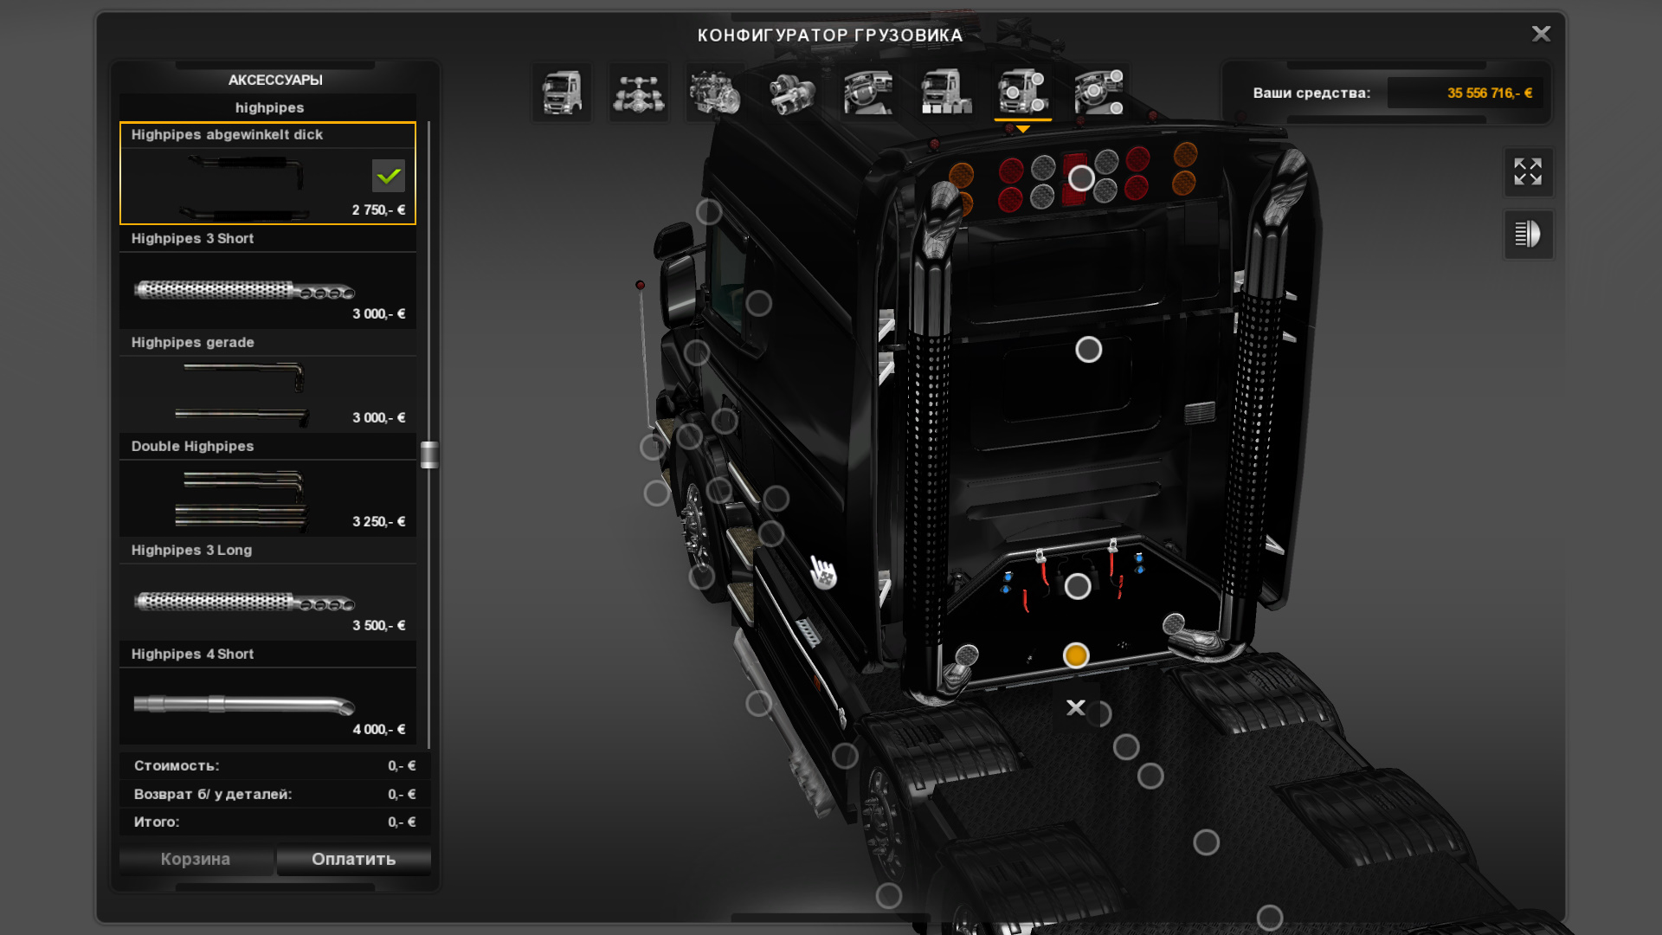Click the orange arrow under exterior accessories tab
The height and width of the screenshot is (935, 1662).
1022,129
